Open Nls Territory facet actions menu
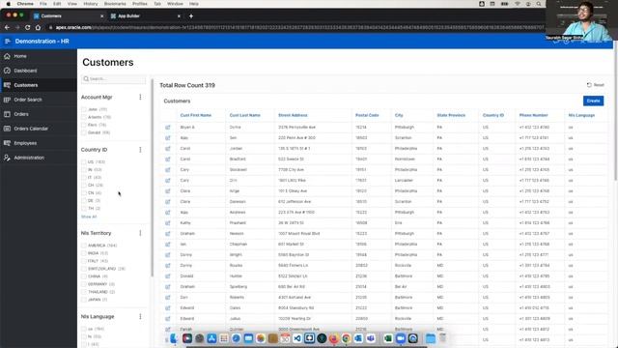The height and width of the screenshot is (348, 618). (140, 233)
